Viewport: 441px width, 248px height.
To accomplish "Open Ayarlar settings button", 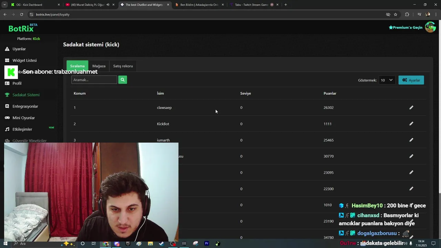I will 411,80.
